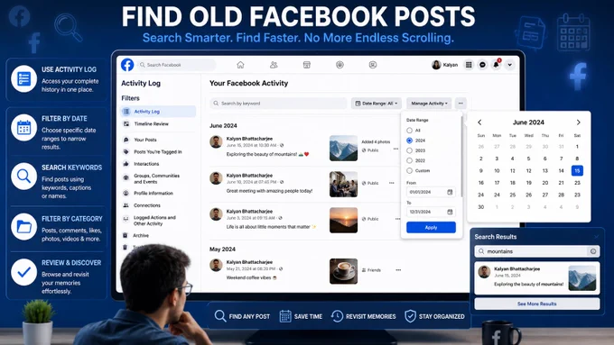Open calendar icon in From date field
Viewport: 614px width, 345px height.
(450, 192)
